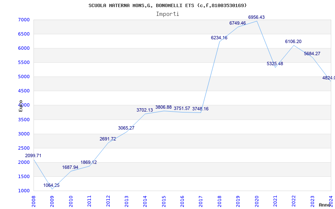Click the 2009 year label
Screen dimensions: 335x209
(52, 201)
